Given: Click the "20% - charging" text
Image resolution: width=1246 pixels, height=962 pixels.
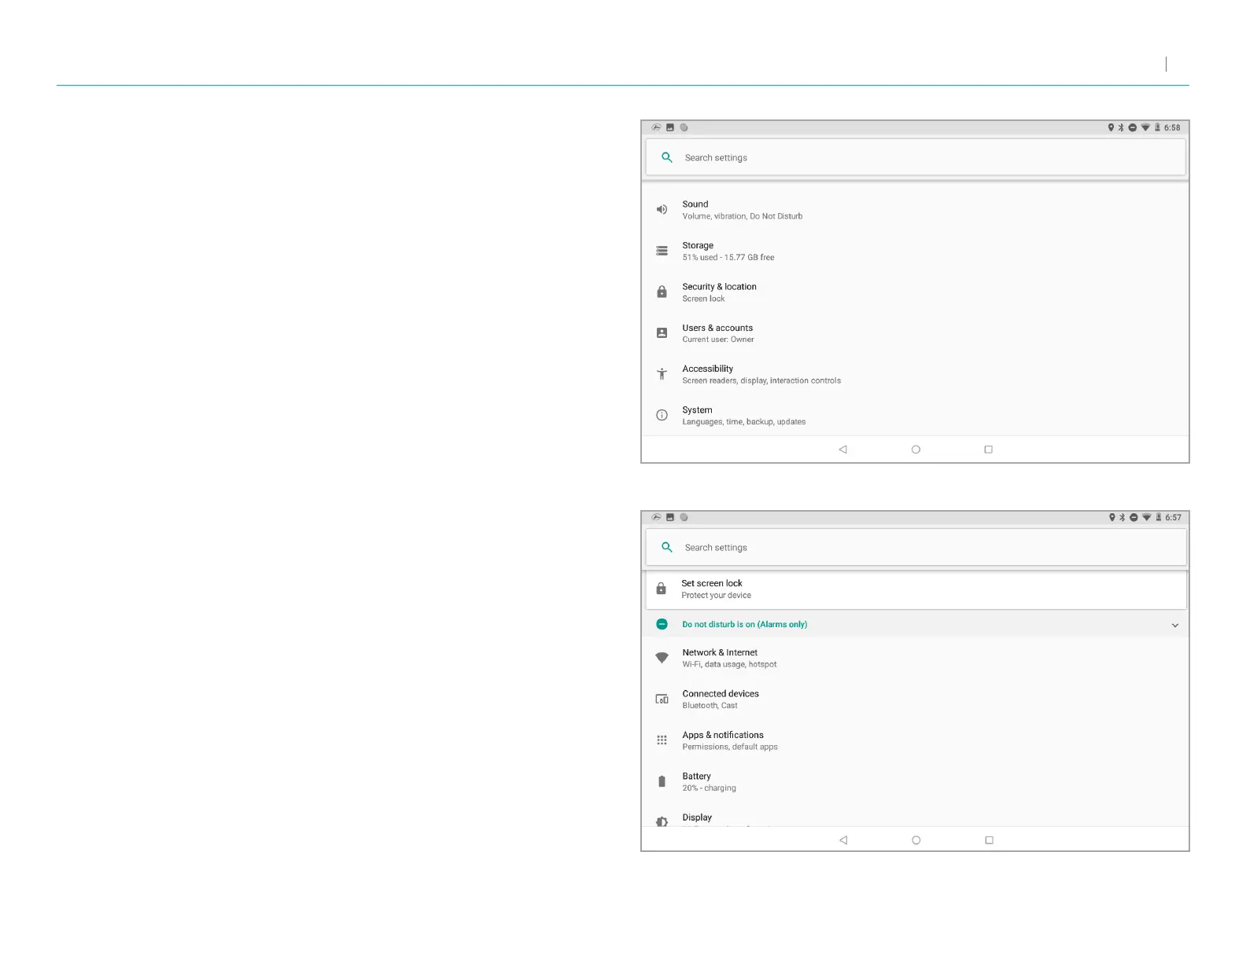Looking at the screenshot, I should click(x=709, y=788).
